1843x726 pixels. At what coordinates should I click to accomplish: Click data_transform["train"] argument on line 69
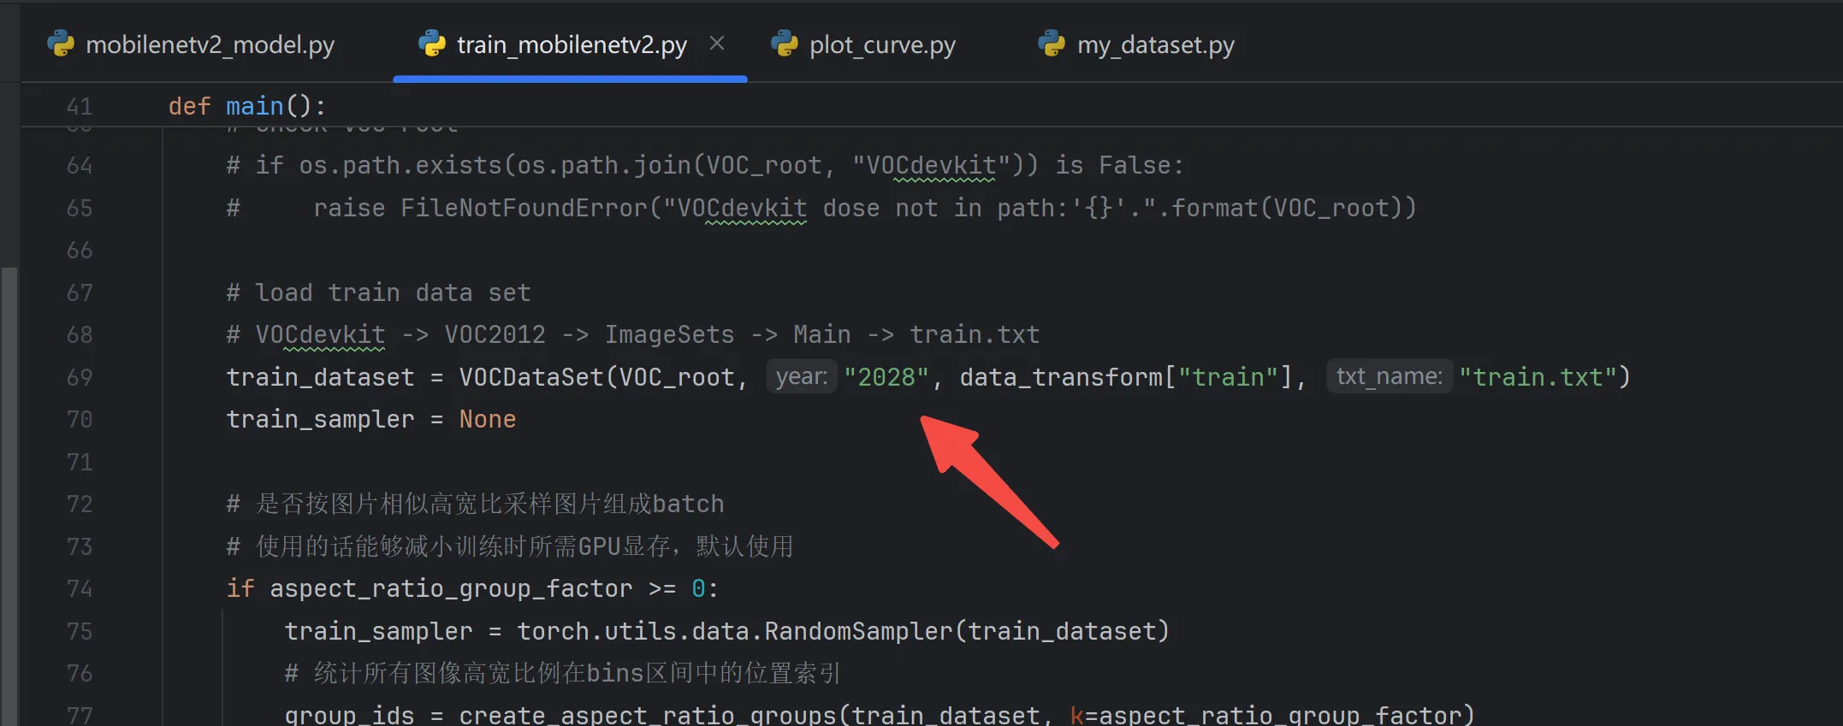(x=1126, y=377)
